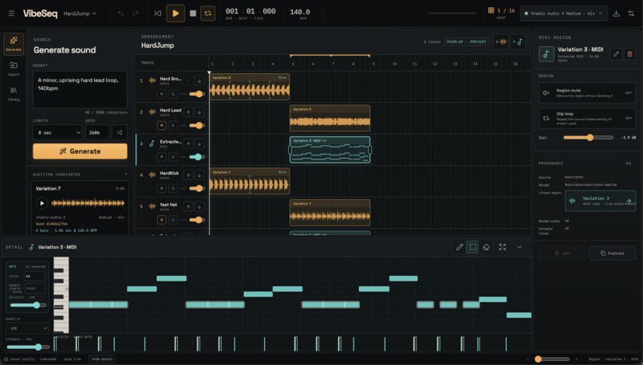Select the Variation 1 clip on HardKick
This screenshot has height=365, width=643.
[x=250, y=181]
